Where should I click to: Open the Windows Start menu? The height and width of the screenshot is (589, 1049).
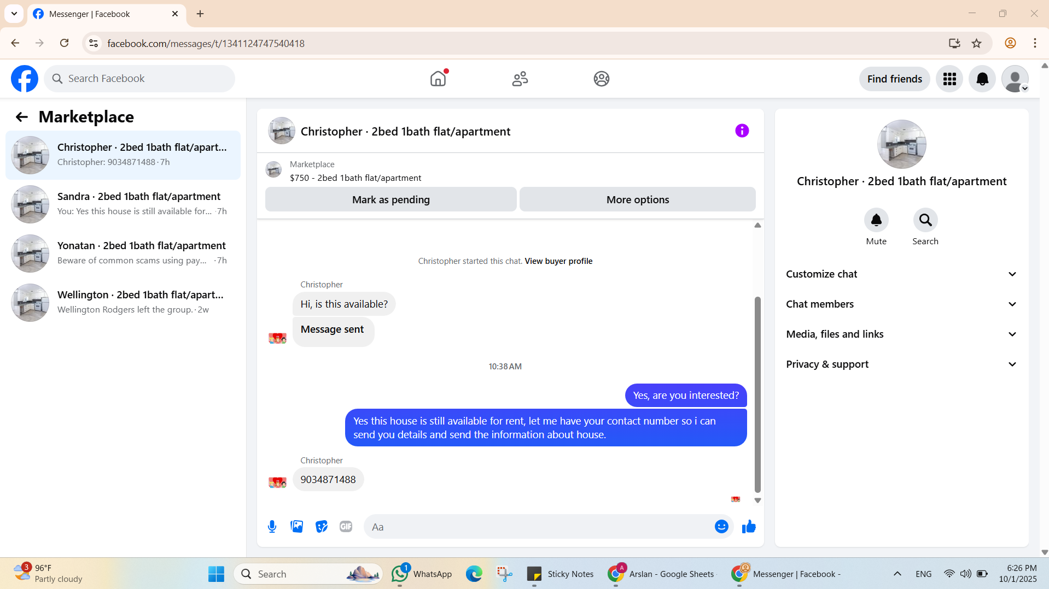tap(216, 574)
